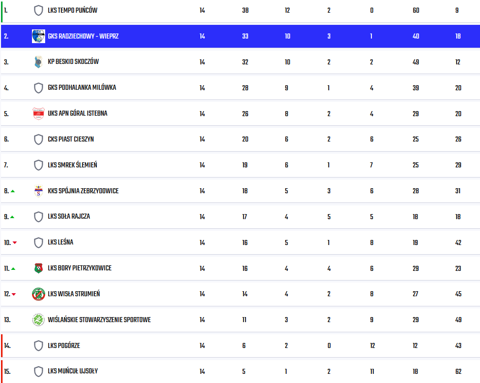Open the LKS Tempo Puńców team link

(x=73, y=11)
